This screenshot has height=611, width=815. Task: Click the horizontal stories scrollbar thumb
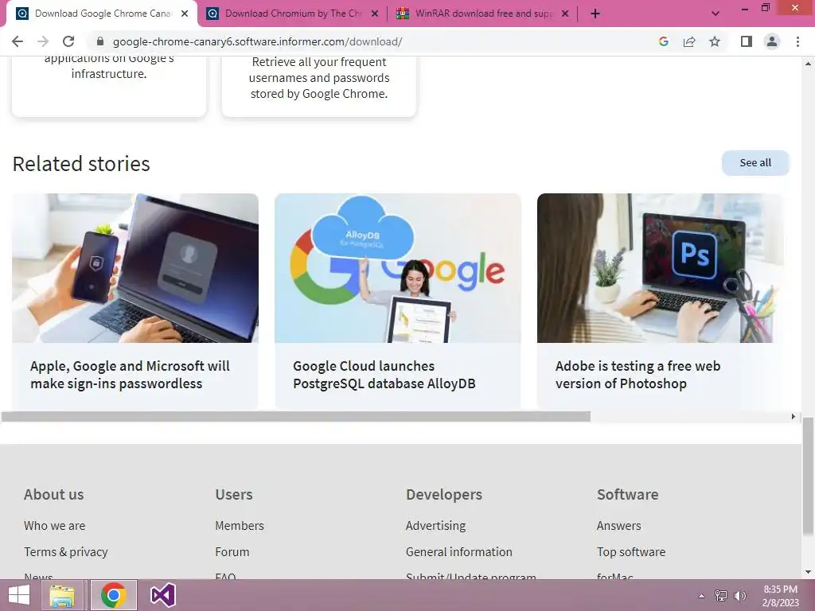(296, 417)
